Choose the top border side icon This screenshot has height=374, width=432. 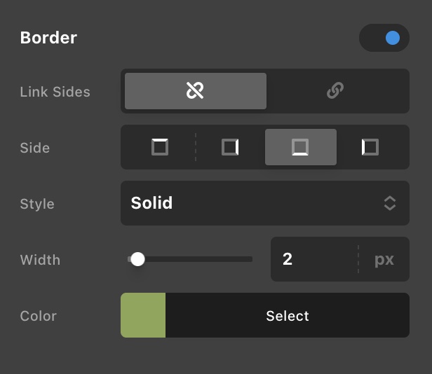160,147
